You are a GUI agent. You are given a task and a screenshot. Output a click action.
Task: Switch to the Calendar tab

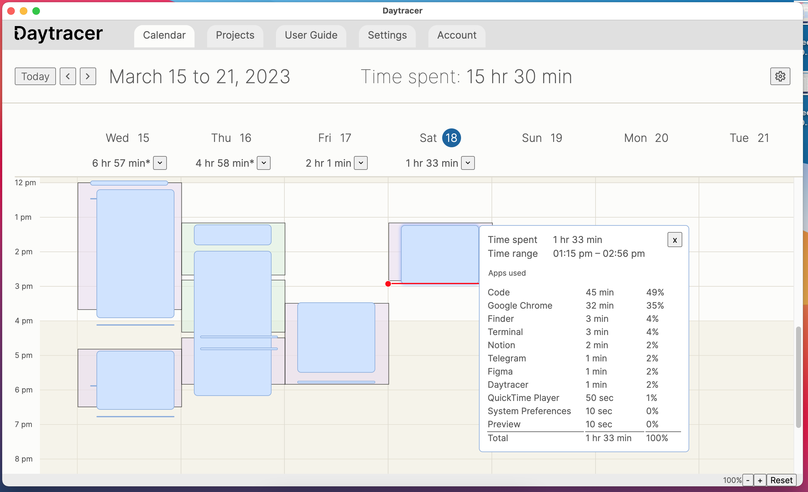164,35
